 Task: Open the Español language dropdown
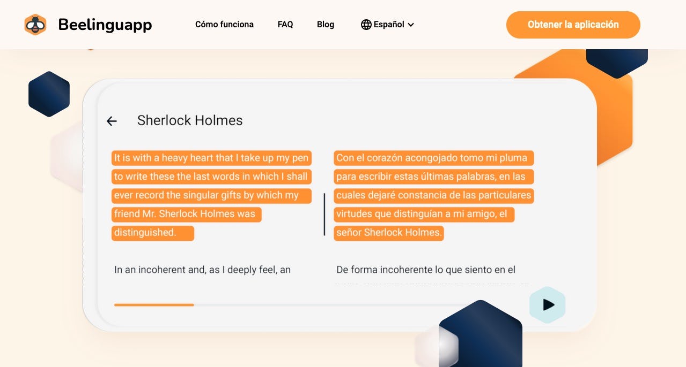387,24
